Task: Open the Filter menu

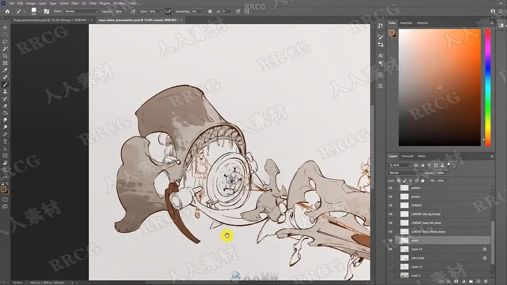Action: 75,3
